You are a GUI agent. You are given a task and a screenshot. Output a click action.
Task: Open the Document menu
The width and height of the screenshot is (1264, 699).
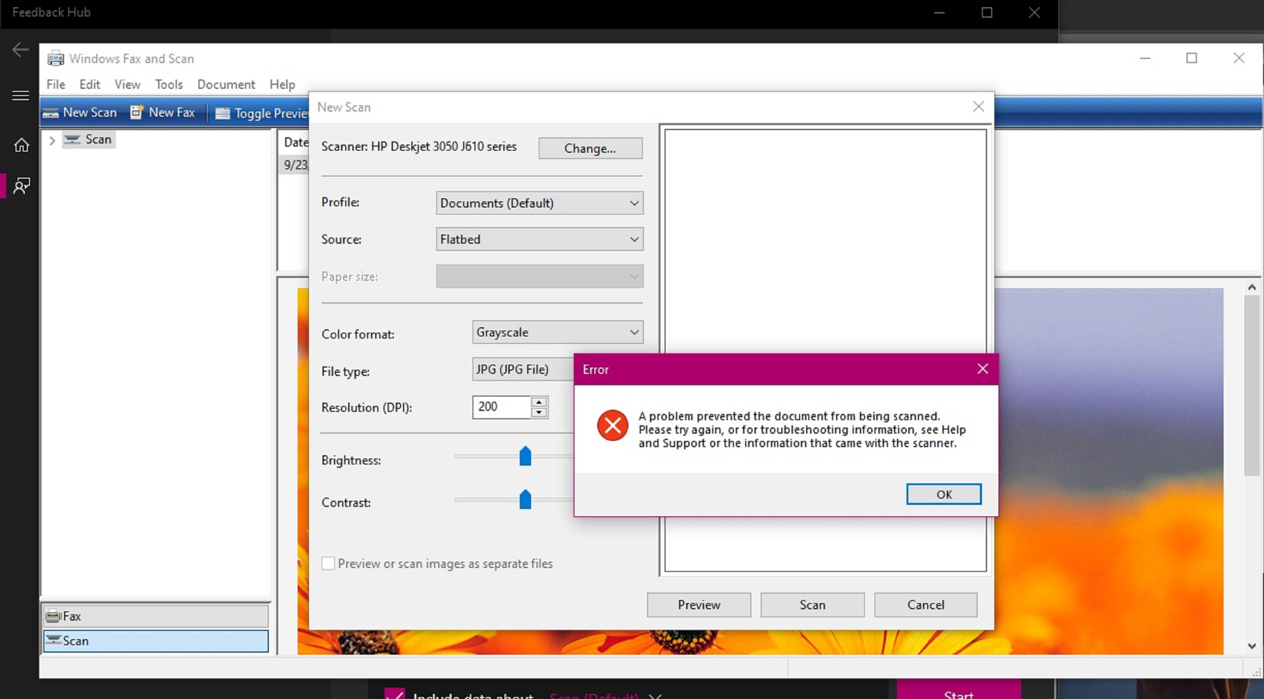pyautogui.click(x=226, y=84)
